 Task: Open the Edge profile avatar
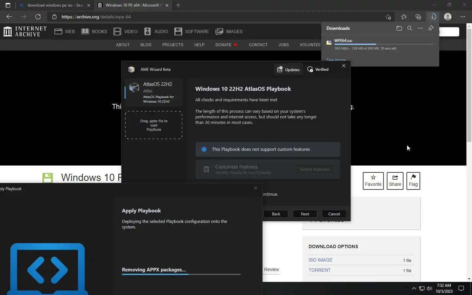pos(448,17)
